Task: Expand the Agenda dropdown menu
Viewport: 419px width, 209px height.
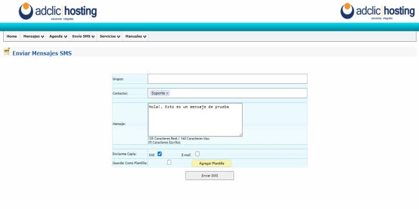Action: click(58, 37)
